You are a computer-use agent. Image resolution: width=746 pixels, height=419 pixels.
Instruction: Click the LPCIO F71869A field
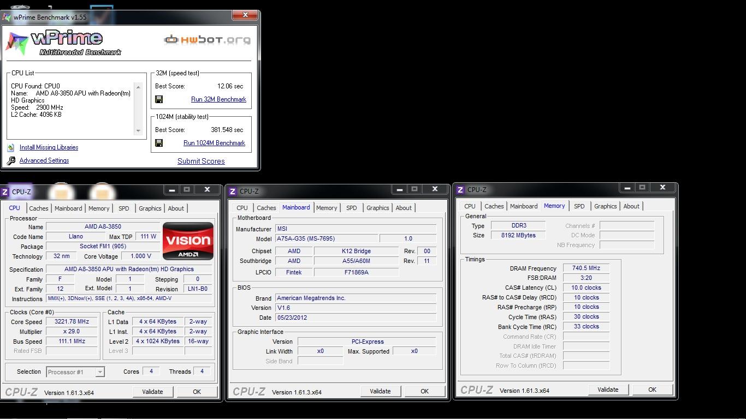(356, 272)
